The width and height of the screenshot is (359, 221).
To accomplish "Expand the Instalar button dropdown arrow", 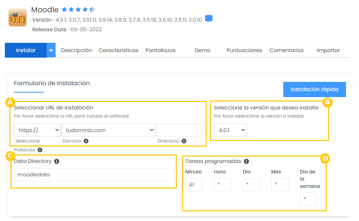I will [51, 50].
